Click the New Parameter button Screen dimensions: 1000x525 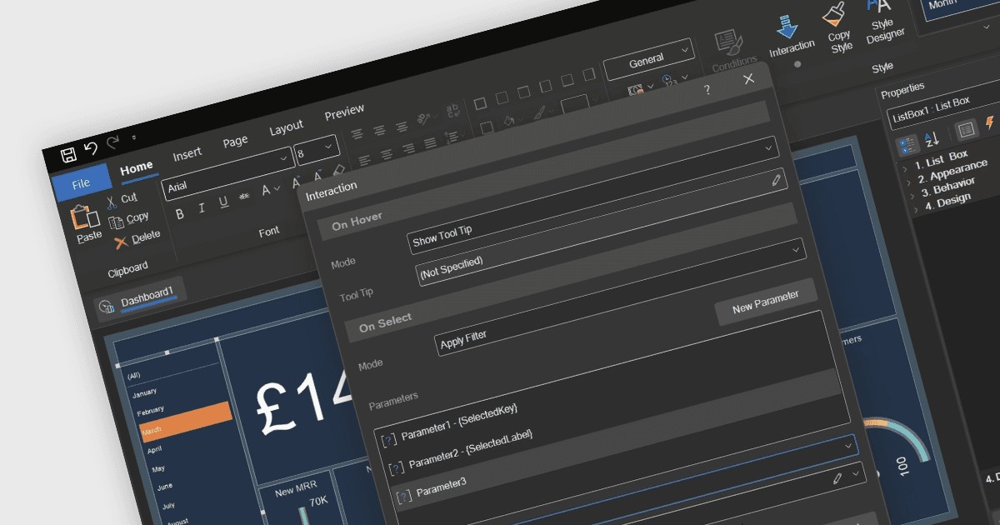click(765, 302)
